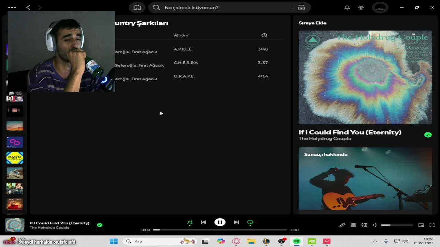Open the lyrics microphone icon
The width and height of the screenshot is (440, 247).
(342, 225)
